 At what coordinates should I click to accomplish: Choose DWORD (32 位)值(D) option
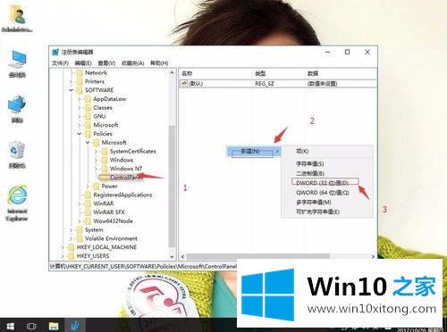[x=327, y=183]
